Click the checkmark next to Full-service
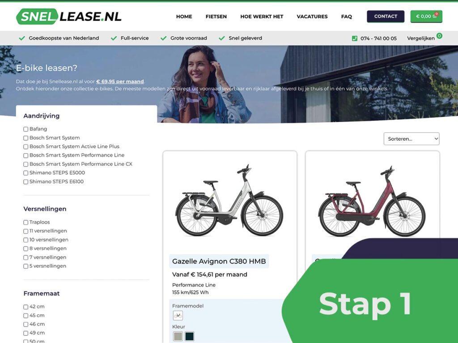The width and height of the screenshot is (458, 343). [x=114, y=38]
